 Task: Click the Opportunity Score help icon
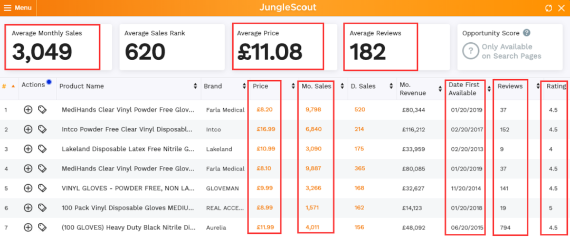(x=527, y=33)
